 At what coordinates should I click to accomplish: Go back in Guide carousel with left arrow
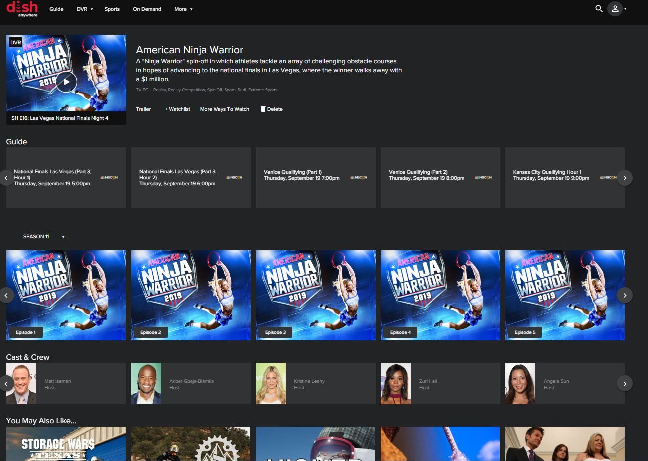(6, 178)
